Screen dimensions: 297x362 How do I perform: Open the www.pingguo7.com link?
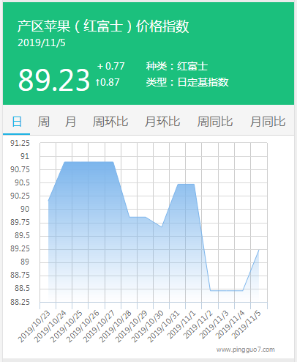click(246, 350)
